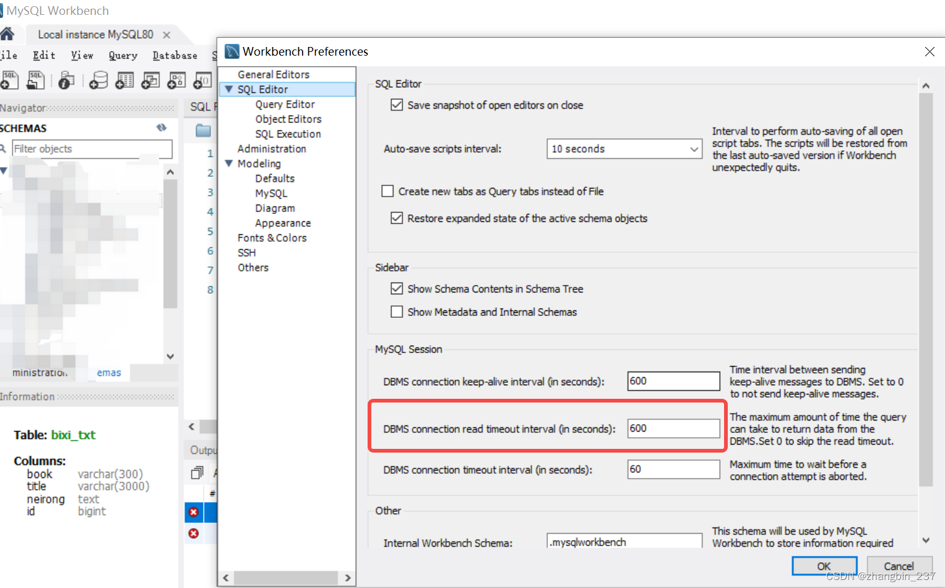This screenshot has width=945, height=588.
Task: Create a new SQL tab icon
Action: 9,80
